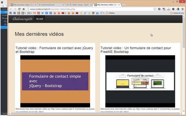186x116 pixels.
Task: Open the yellow padlock bookmark
Action: (81, 13)
